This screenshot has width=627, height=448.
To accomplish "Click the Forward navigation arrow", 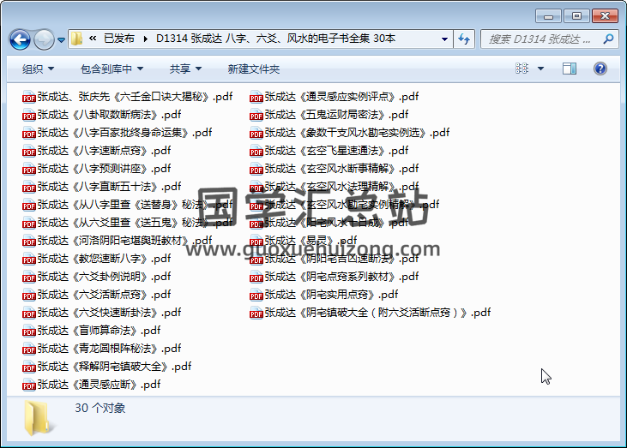I will pos(44,39).
